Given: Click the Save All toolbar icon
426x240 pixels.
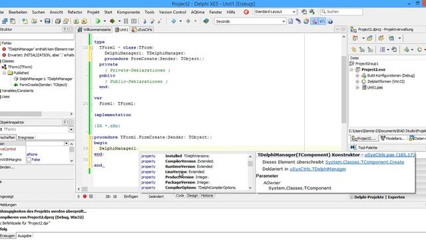Looking at the screenshot, I should pyautogui.click(x=58, y=21).
